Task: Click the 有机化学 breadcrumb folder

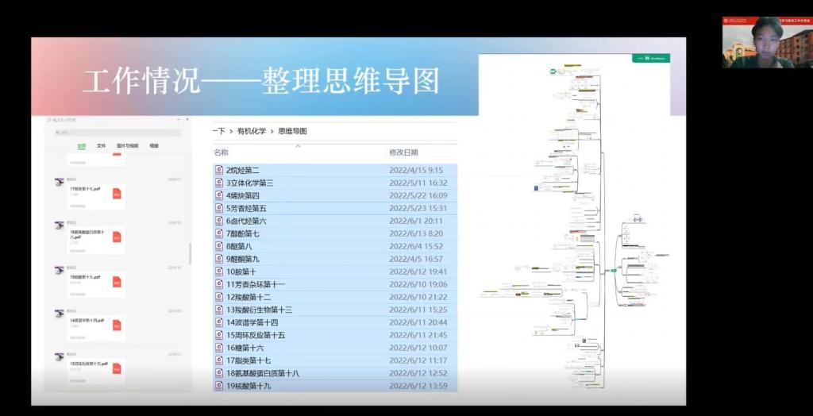Action: click(252, 131)
